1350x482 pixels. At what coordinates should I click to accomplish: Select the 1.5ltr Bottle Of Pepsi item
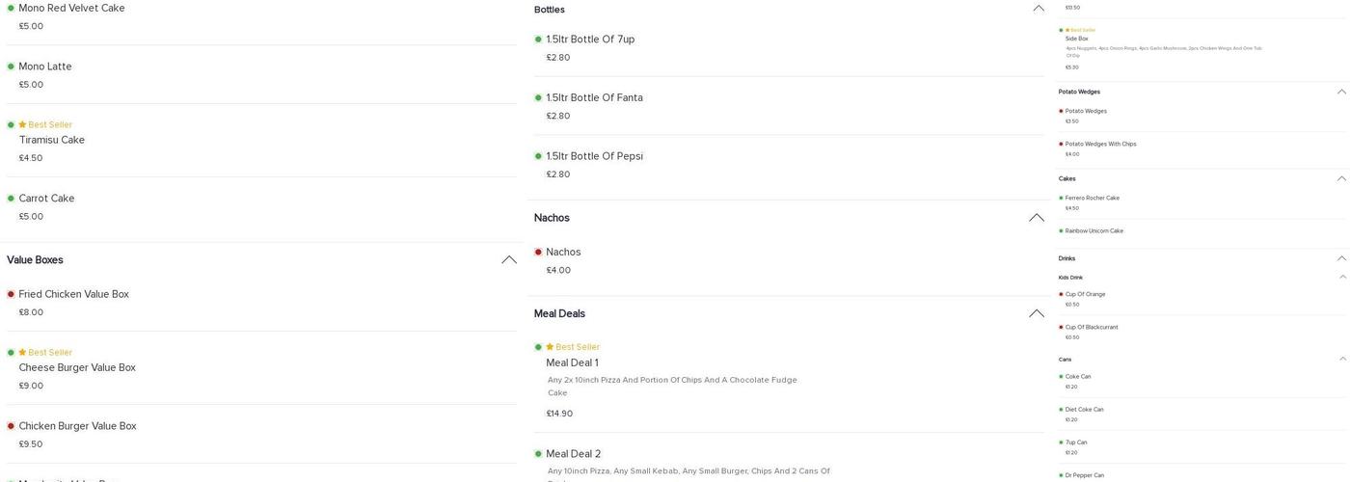coord(594,156)
